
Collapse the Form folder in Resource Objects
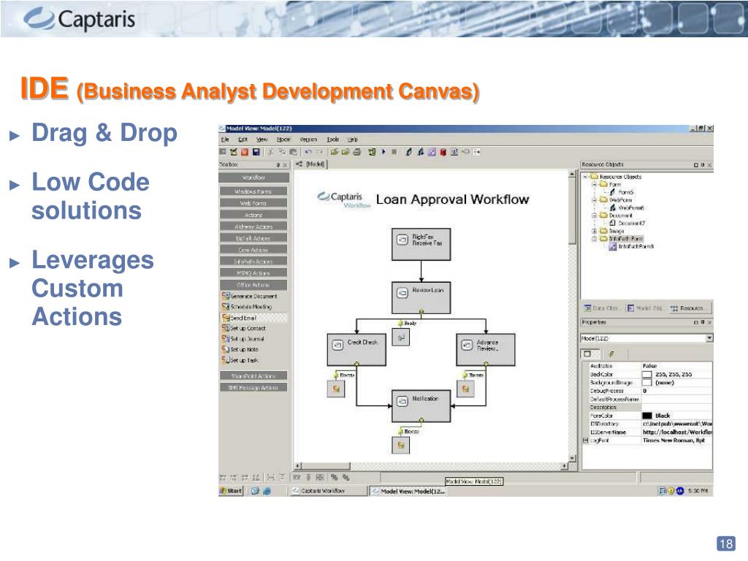(595, 184)
